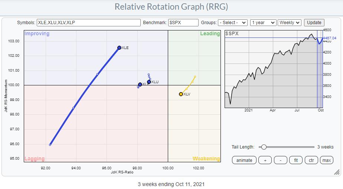Screen dimensions: 343x189
Task: Click the ctr center button
Action: [311, 160]
